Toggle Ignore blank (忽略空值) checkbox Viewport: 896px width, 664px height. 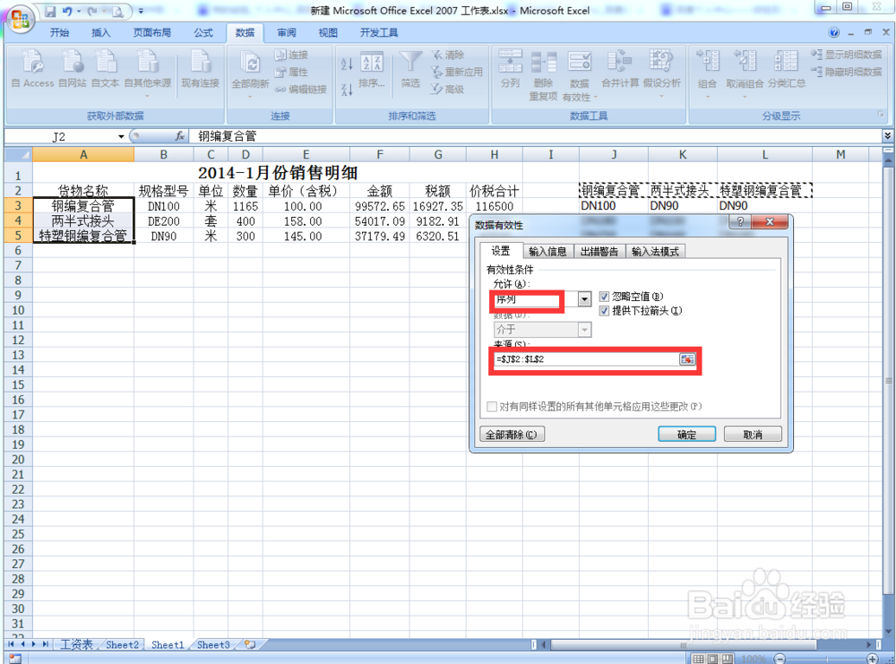click(604, 297)
